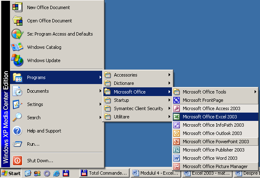The image size is (260, 178).
Task: Click the Set Program Access and Defaults icon
Action: pos(17,34)
